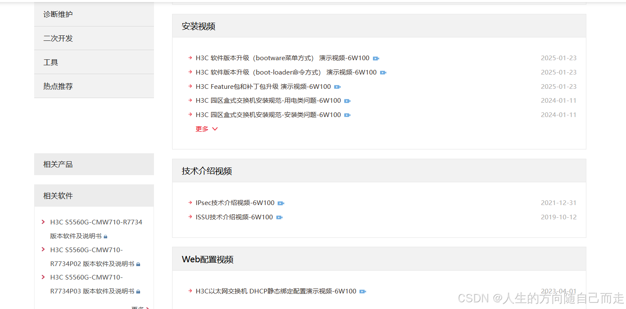Click lock icon after R7734P03 版本软件及说明书
Viewport: 626px width, 309px height.
pos(138,292)
